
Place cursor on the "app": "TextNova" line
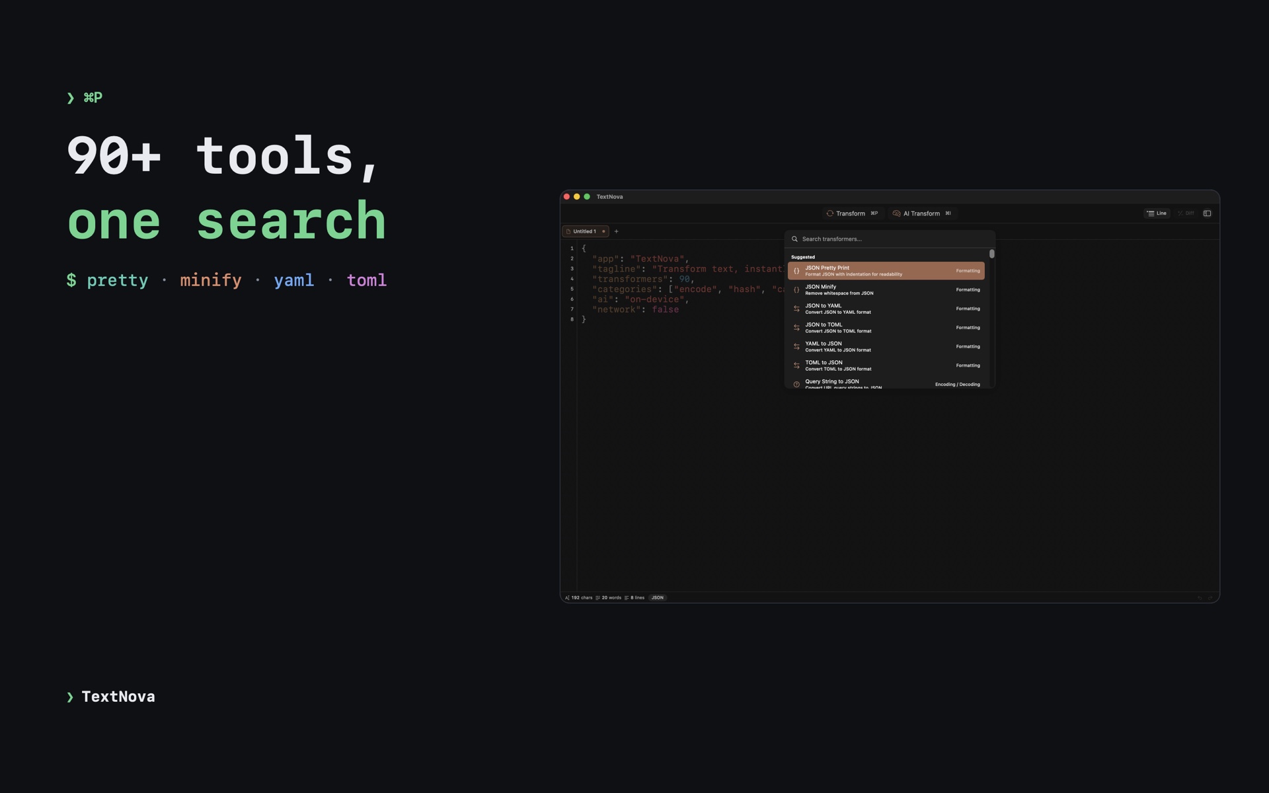pos(640,259)
